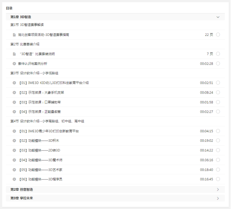
Task: Click play icon for [06] 功能模块 3D程序员
Action: tap(14, 179)
